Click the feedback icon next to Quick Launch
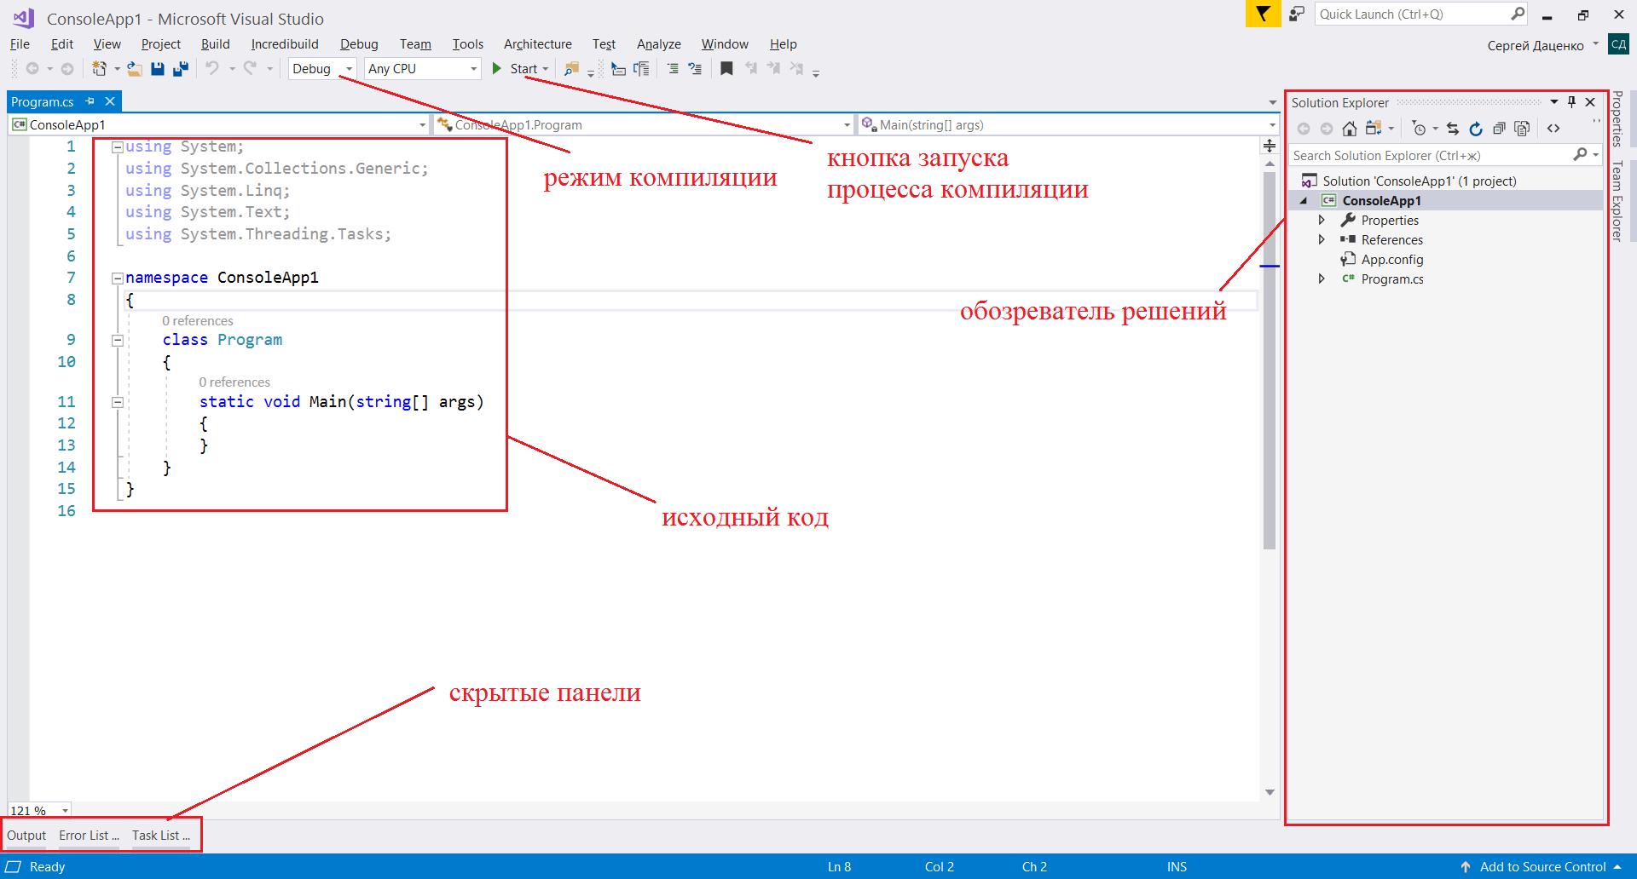The width and height of the screenshot is (1637, 879). click(1297, 14)
